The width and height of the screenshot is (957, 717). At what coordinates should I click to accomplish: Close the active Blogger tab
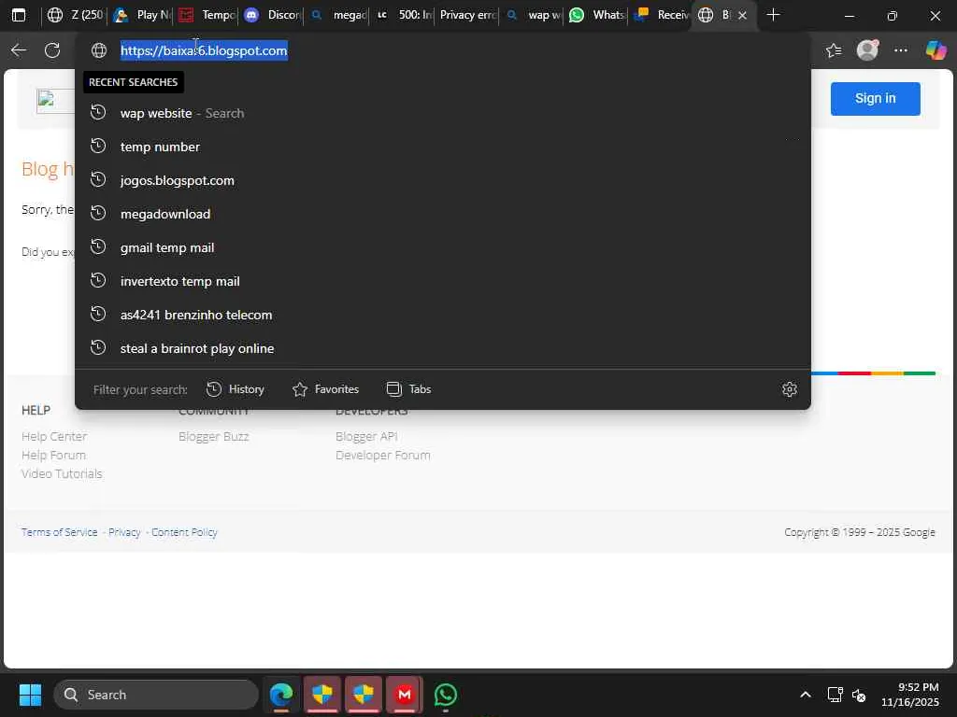742,15
